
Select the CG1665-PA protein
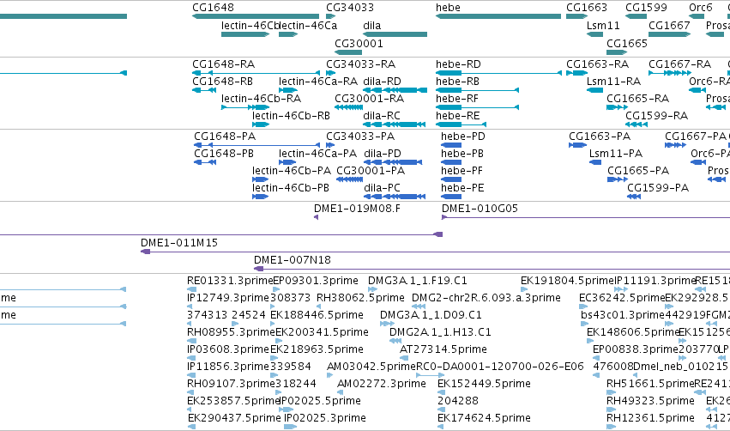click(618, 179)
